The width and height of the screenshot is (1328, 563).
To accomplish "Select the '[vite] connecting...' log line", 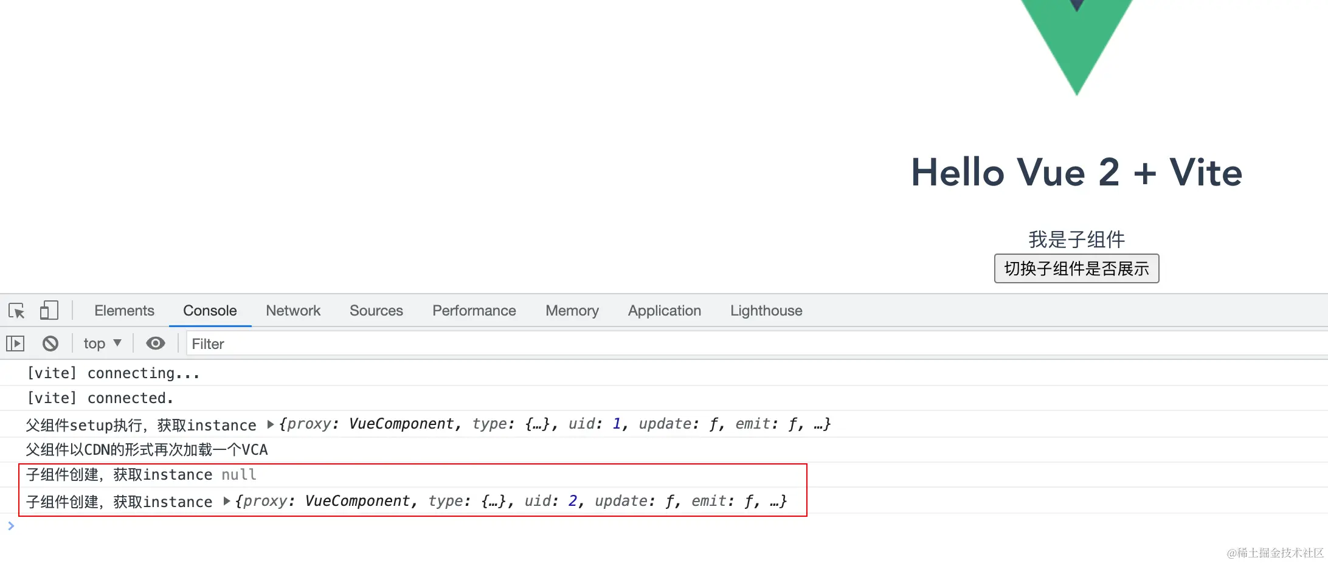I will [x=113, y=373].
